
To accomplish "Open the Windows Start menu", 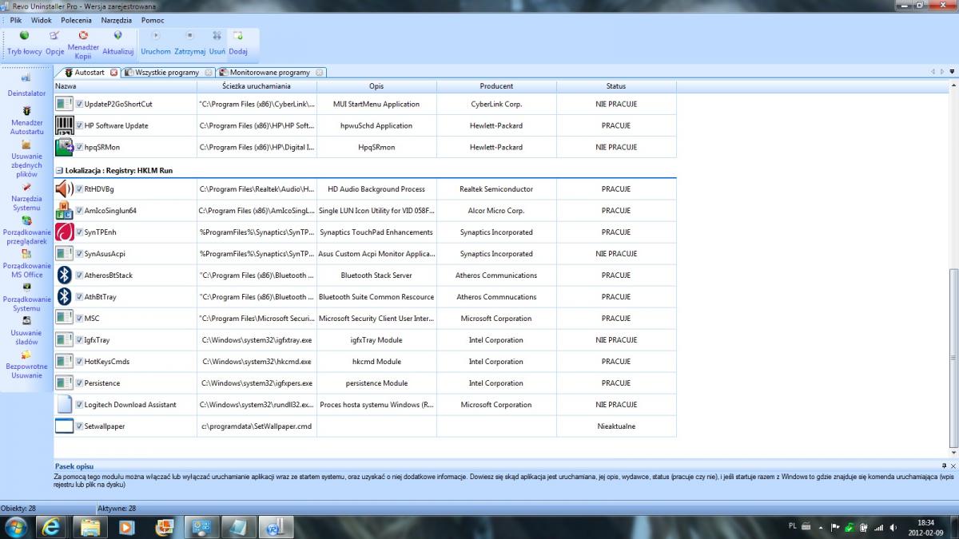I will click(16, 527).
